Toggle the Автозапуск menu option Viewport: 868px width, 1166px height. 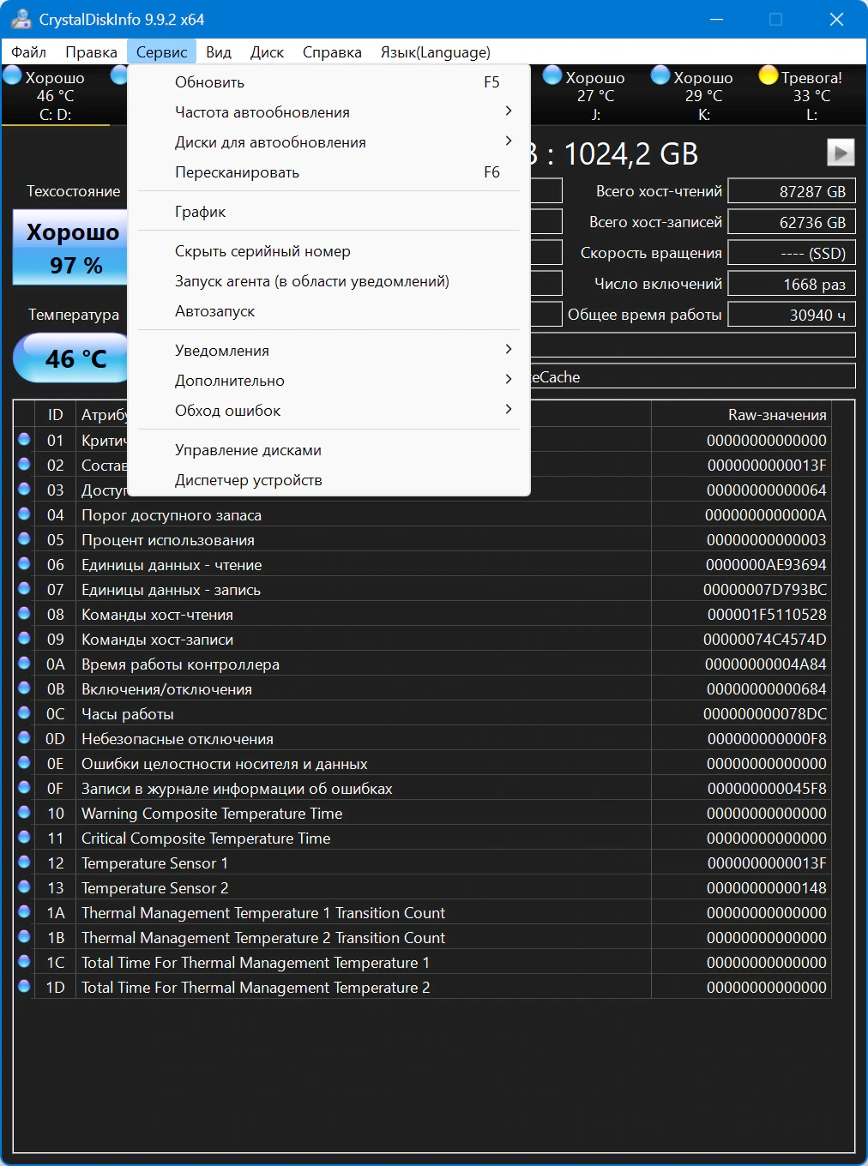(x=329, y=311)
